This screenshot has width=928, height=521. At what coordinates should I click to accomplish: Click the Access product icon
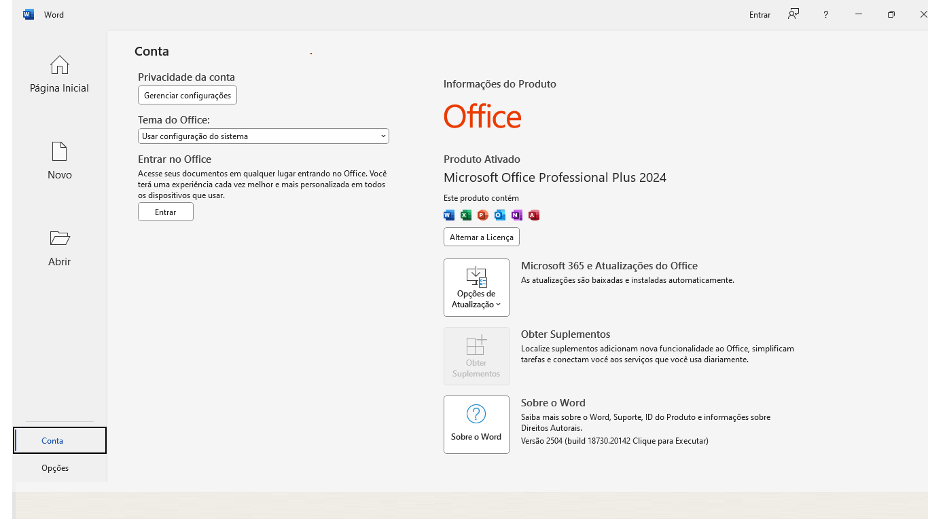tap(534, 215)
